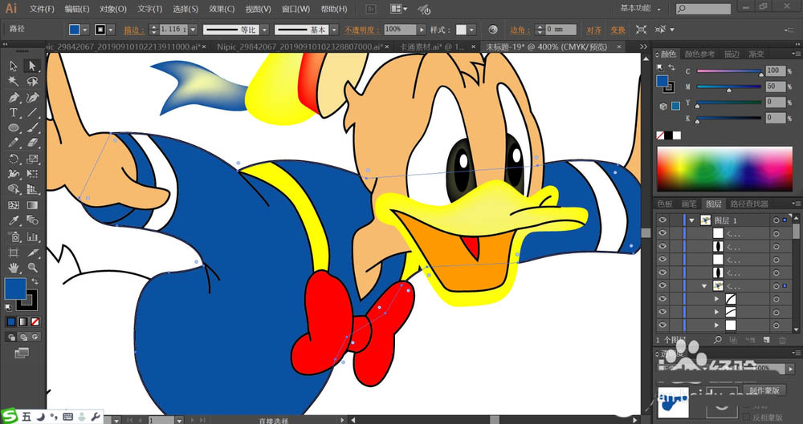Select the Ellipse tool
This screenshot has width=803, height=424.
coord(14,127)
